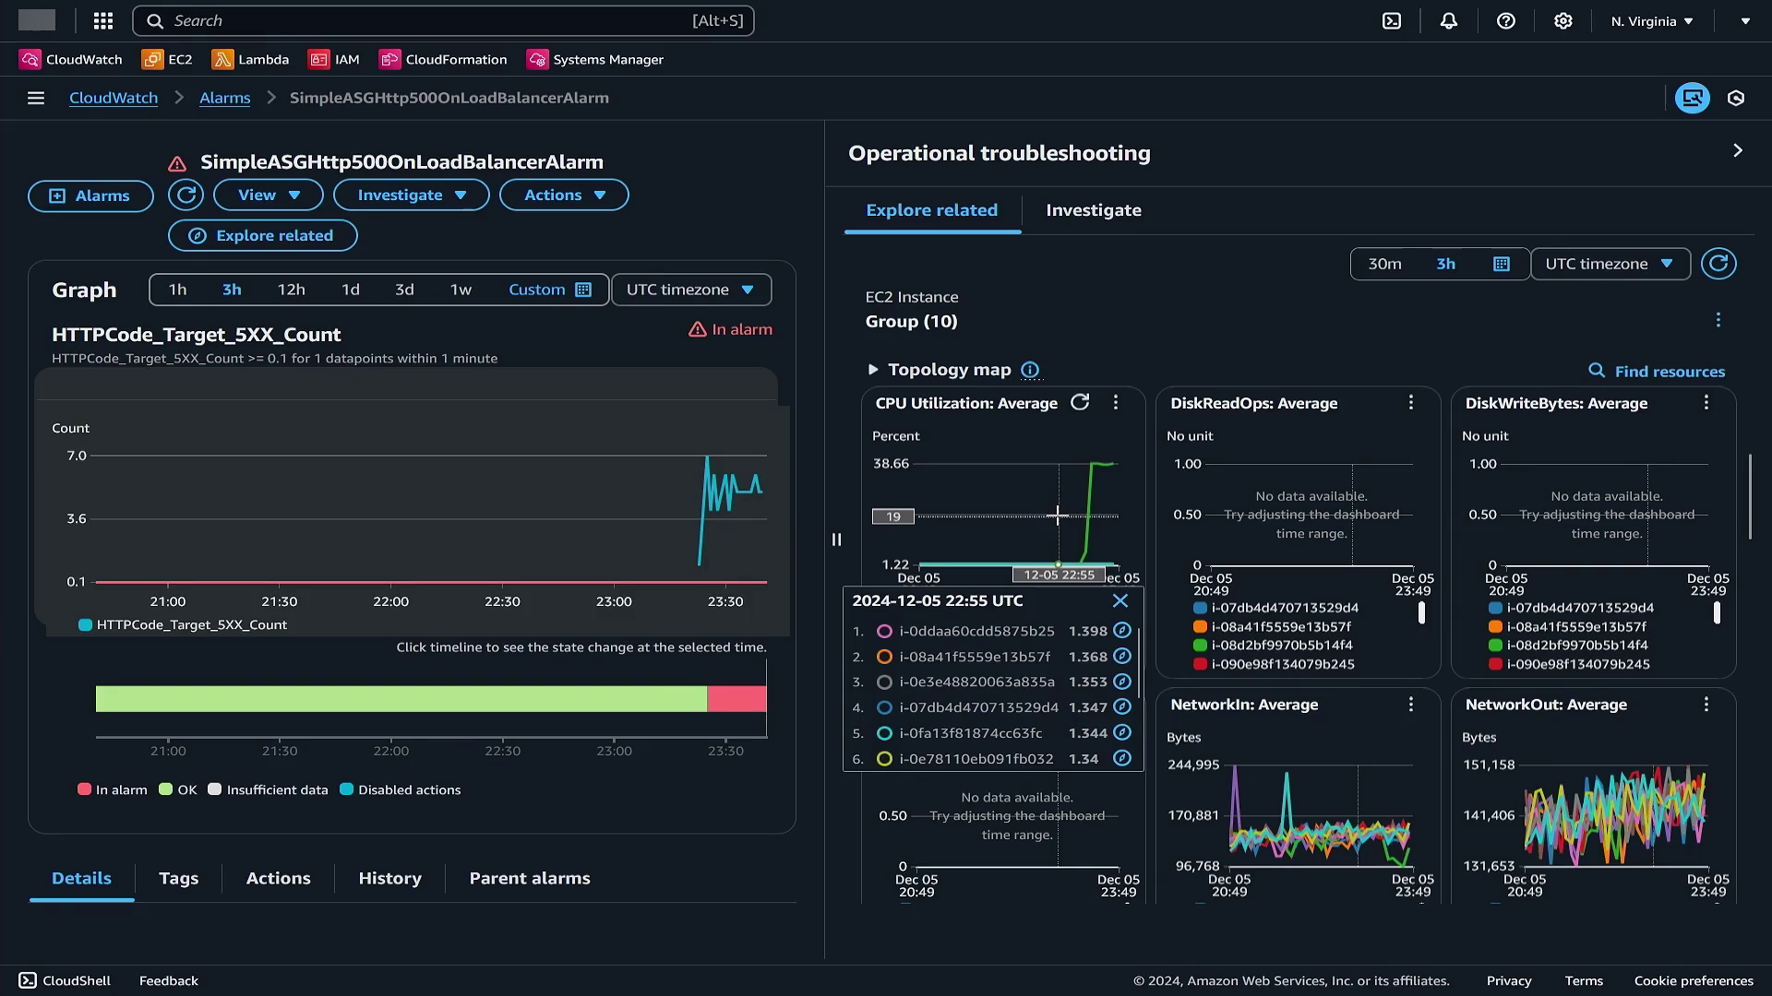Explore instance i-08a41f5559e13b57f compass icon
This screenshot has height=996, width=1772.
click(x=1122, y=656)
